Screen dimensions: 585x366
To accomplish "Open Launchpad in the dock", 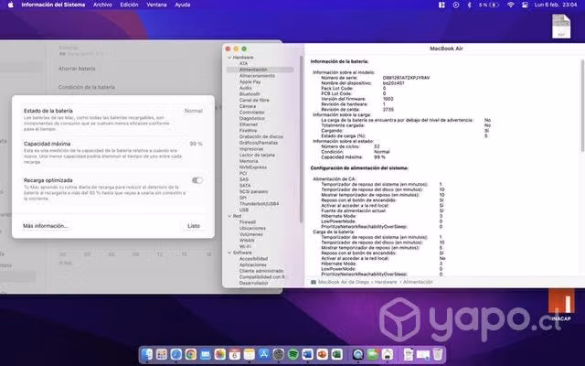I will [162, 354].
